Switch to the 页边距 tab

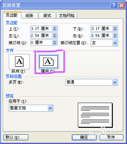pyautogui.click(x=12, y=15)
